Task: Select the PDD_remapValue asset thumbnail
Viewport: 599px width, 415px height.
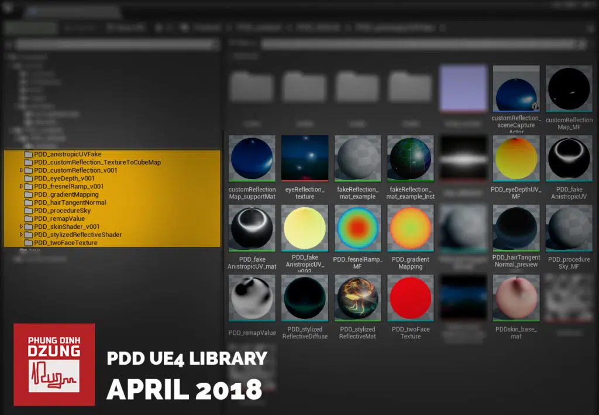Action: click(252, 298)
